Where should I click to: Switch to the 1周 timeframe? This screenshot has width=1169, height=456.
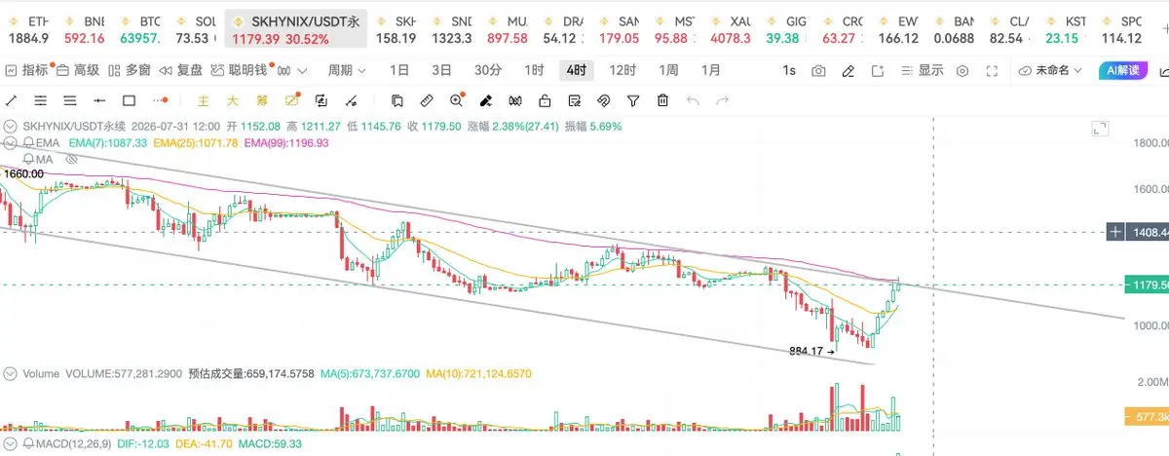click(x=668, y=70)
